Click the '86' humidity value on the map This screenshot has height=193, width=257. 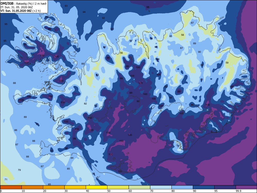click(x=16, y=130)
